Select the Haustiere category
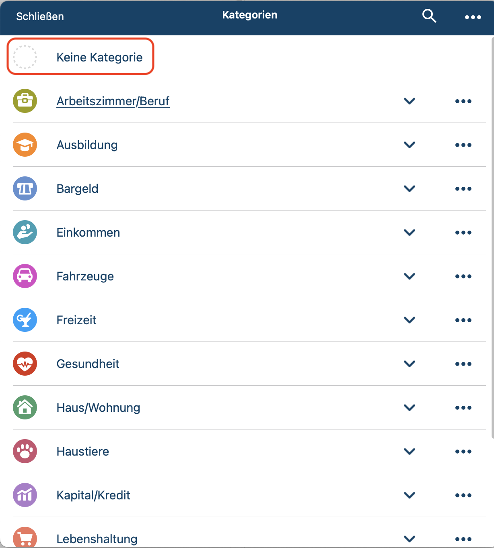The width and height of the screenshot is (494, 548). click(x=83, y=452)
